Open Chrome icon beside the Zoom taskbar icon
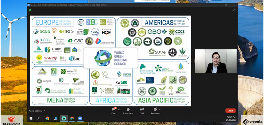This screenshot has width=264, height=125. click(72, 118)
